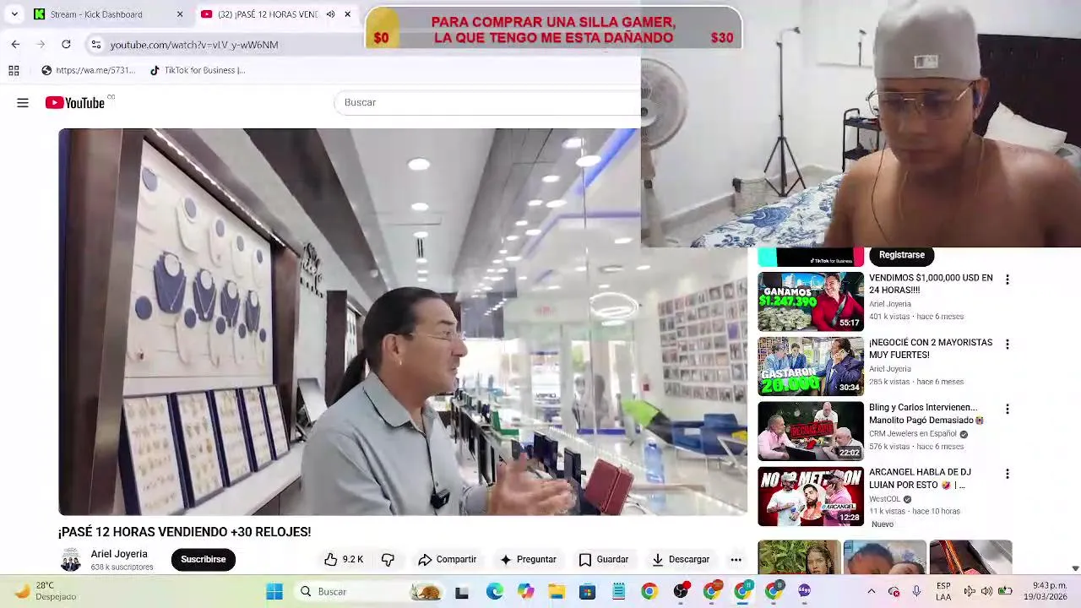The height and width of the screenshot is (608, 1081).
Task: Subscribe to Ariel Joyeria with Suscribirse
Action: point(203,560)
